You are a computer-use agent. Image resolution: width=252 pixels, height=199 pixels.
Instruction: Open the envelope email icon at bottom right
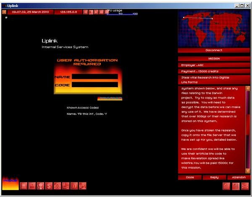(245, 186)
